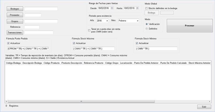Click the Salir button
Image resolution: width=215 pixels, height=112 pixels.
pos(204,107)
